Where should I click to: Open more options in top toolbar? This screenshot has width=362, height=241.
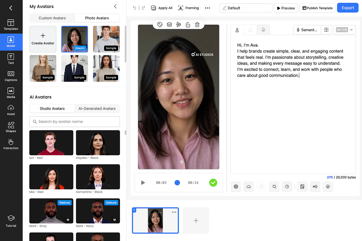coord(207,8)
